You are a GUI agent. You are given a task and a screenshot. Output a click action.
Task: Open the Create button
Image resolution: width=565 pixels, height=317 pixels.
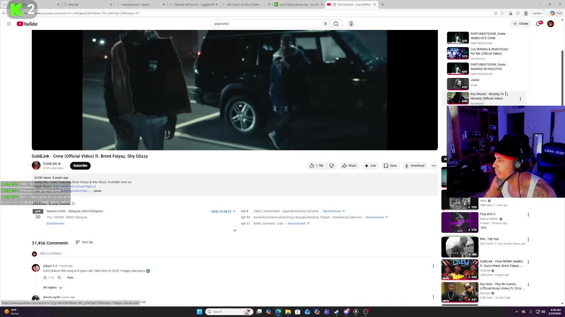click(520, 24)
